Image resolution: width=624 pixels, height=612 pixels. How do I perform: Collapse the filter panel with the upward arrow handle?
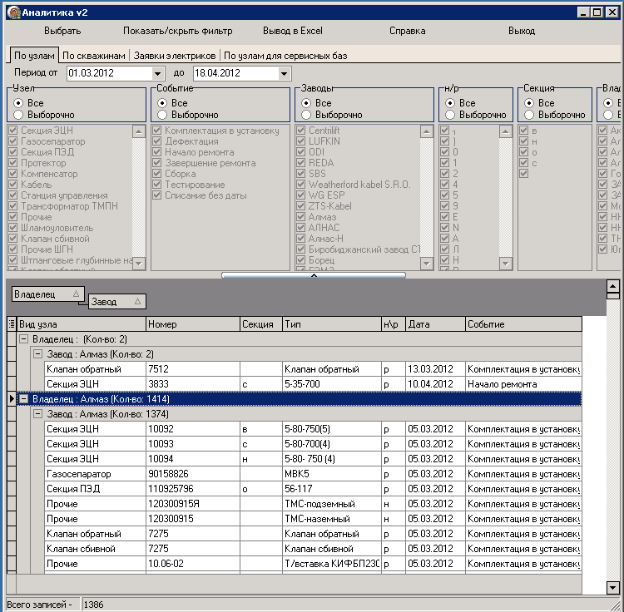pyautogui.click(x=314, y=275)
